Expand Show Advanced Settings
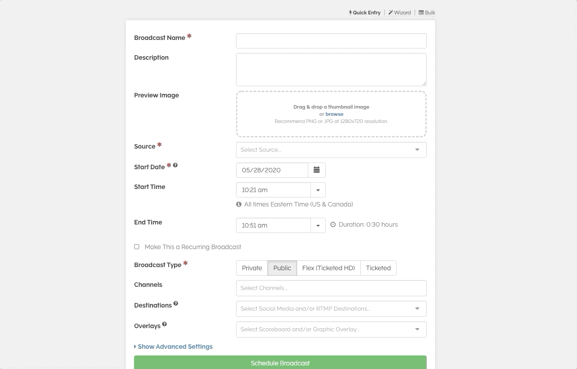 click(x=174, y=347)
